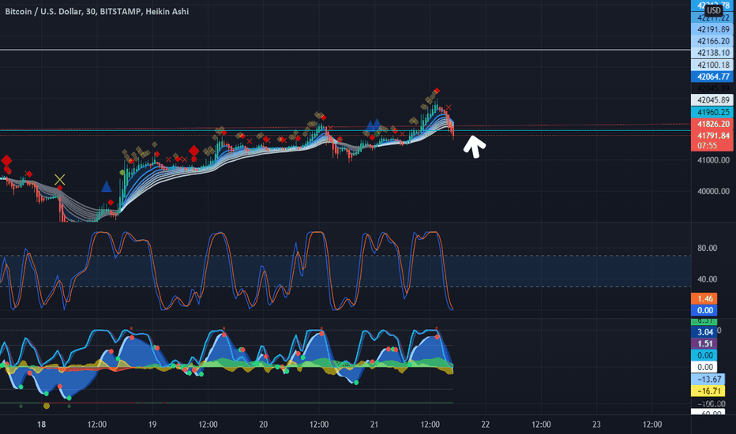Click the purple 1.51 indicator value
Image resolution: width=736 pixels, height=434 pixels.
click(x=704, y=343)
